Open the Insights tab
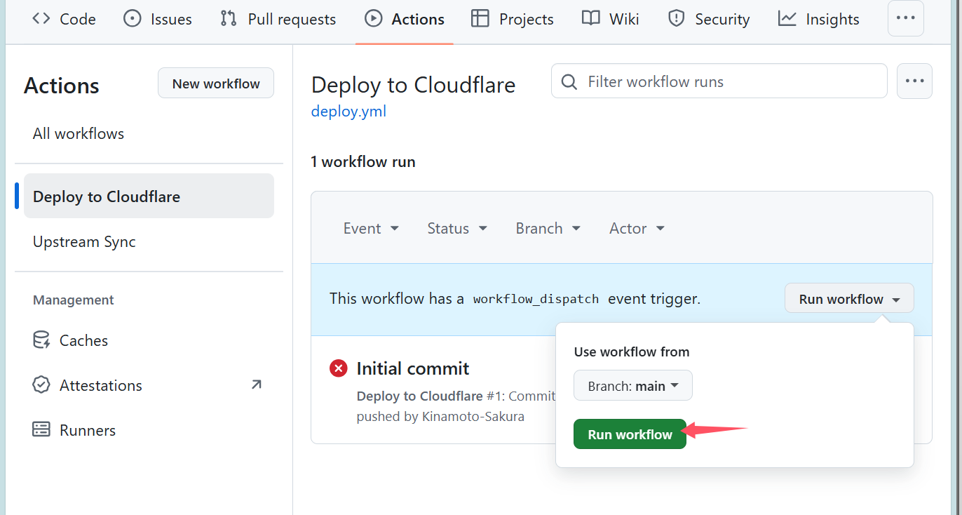Viewport: 962px width, 515px height. (x=819, y=19)
